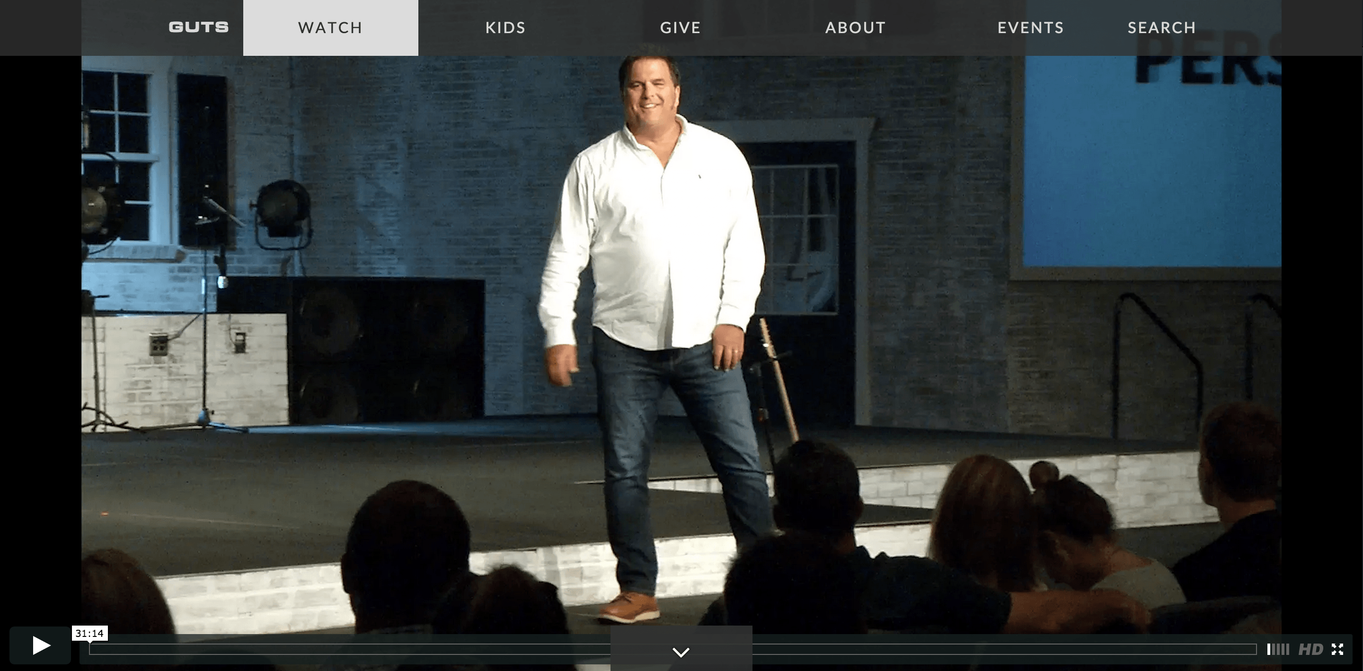Play the video using the play button
The image size is (1363, 671).
click(40, 645)
